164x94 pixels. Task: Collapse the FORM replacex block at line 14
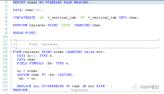pos(11,52)
